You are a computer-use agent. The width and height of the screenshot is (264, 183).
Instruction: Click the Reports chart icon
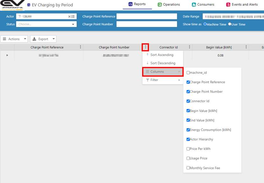coord(130,4)
